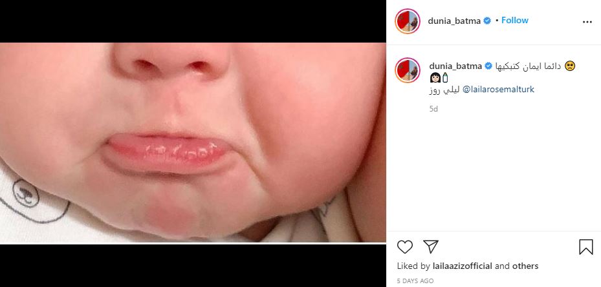Screen dimensions: 601x287
Task: Click the Follow link beside the username
Action: 515,21
